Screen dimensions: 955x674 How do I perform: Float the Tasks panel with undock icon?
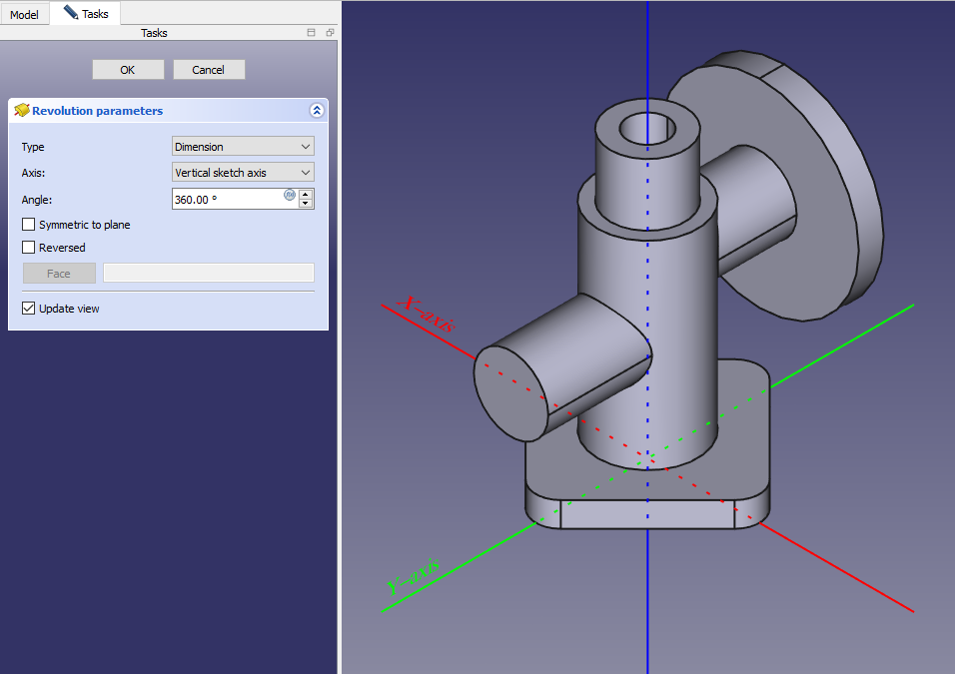(x=330, y=33)
